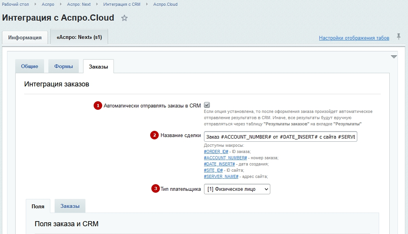Pin the tab panel with pushpin icon

(x=398, y=37)
